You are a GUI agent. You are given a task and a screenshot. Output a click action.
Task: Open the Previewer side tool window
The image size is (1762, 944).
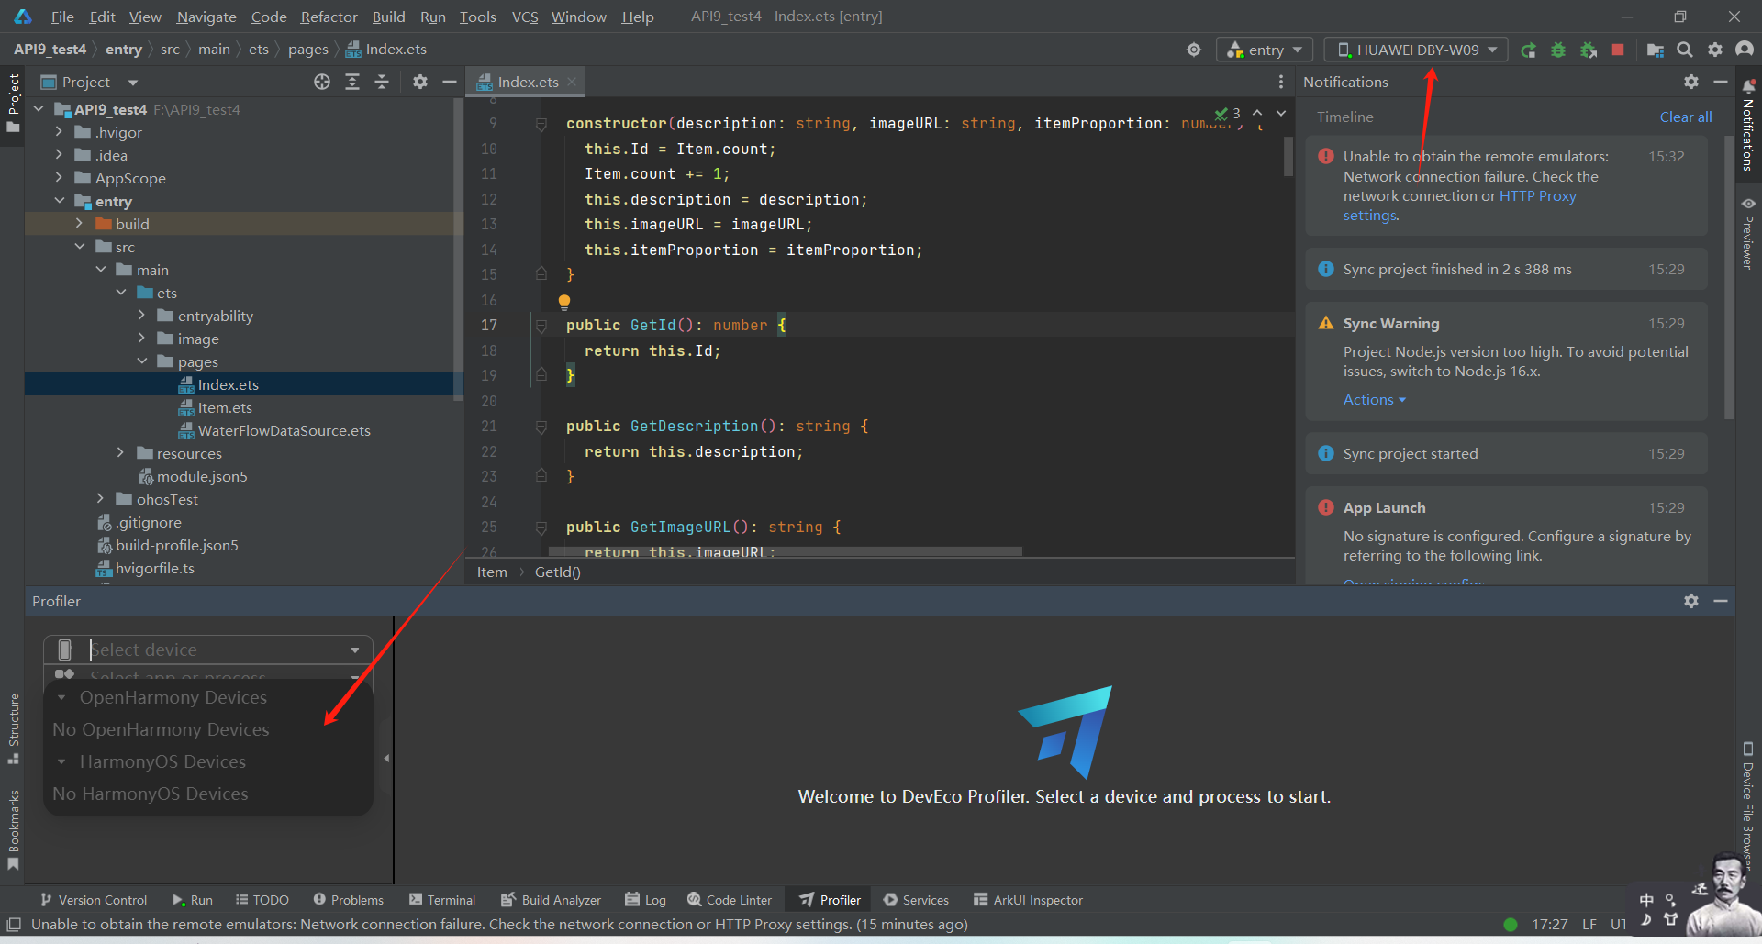(x=1748, y=233)
